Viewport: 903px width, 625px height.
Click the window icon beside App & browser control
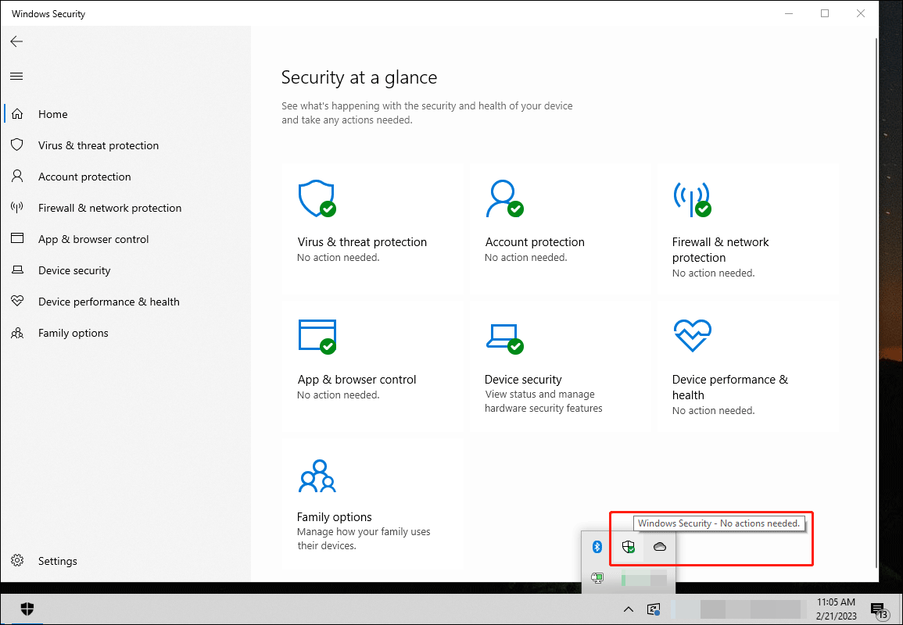coord(17,238)
